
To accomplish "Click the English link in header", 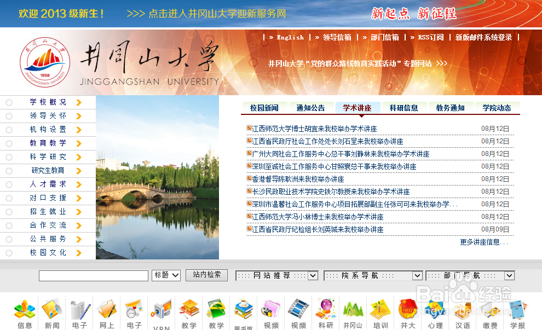I will [x=290, y=37].
